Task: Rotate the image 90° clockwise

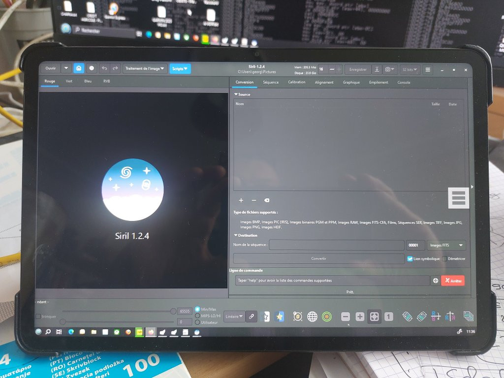Action: coord(421,316)
